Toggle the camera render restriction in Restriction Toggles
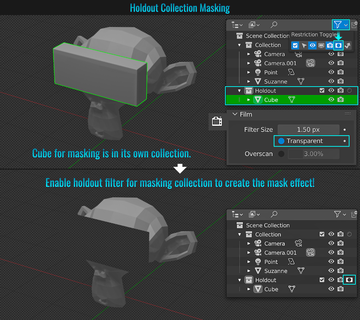360x320 pixels. tap(330, 46)
